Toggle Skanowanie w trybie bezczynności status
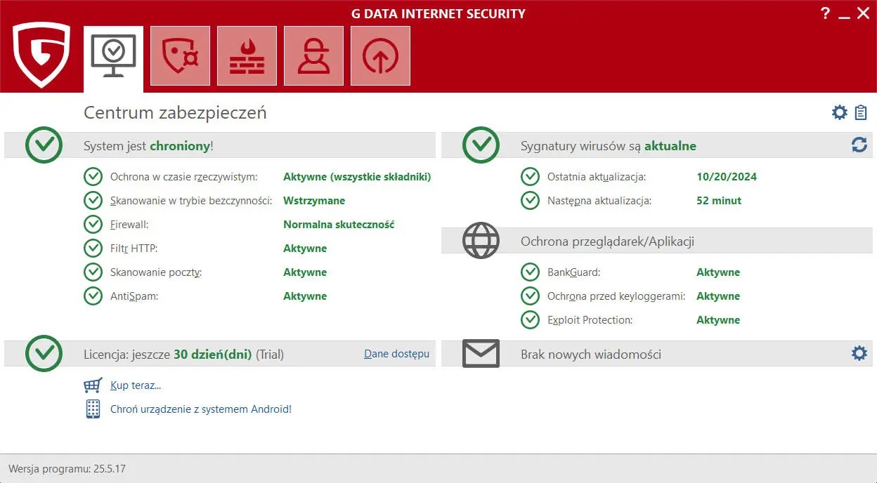 (314, 200)
